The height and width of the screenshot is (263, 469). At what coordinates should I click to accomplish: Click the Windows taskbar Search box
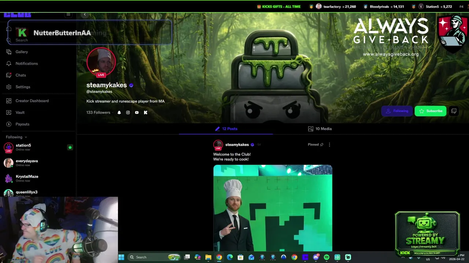(x=154, y=257)
